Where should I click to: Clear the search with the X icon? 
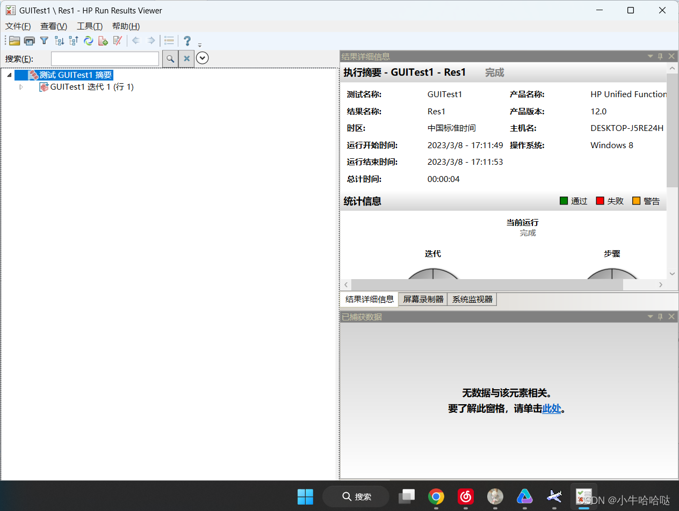(x=186, y=58)
